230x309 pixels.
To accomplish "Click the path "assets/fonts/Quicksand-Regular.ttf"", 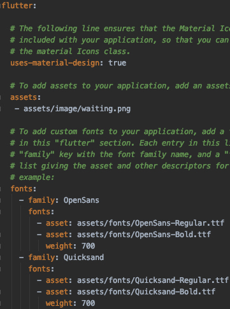I will click(153, 280).
